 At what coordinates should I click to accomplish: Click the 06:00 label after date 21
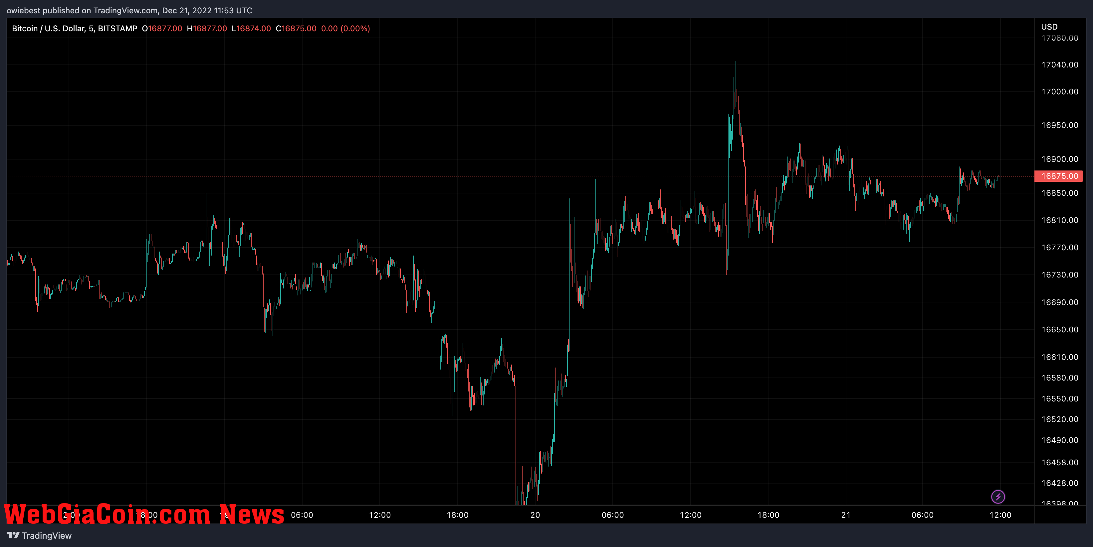tap(923, 515)
